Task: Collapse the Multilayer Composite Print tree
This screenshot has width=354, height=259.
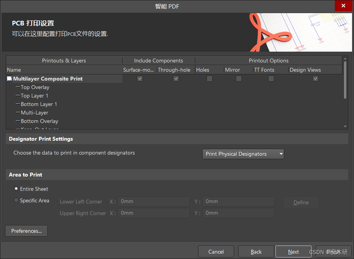Action: (x=9, y=79)
